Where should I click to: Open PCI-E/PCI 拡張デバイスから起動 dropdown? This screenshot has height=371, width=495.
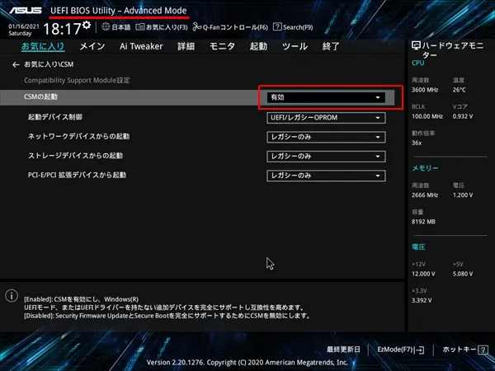(326, 176)
